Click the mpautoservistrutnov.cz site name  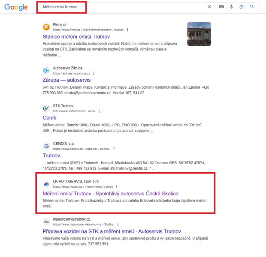(71, 219)
